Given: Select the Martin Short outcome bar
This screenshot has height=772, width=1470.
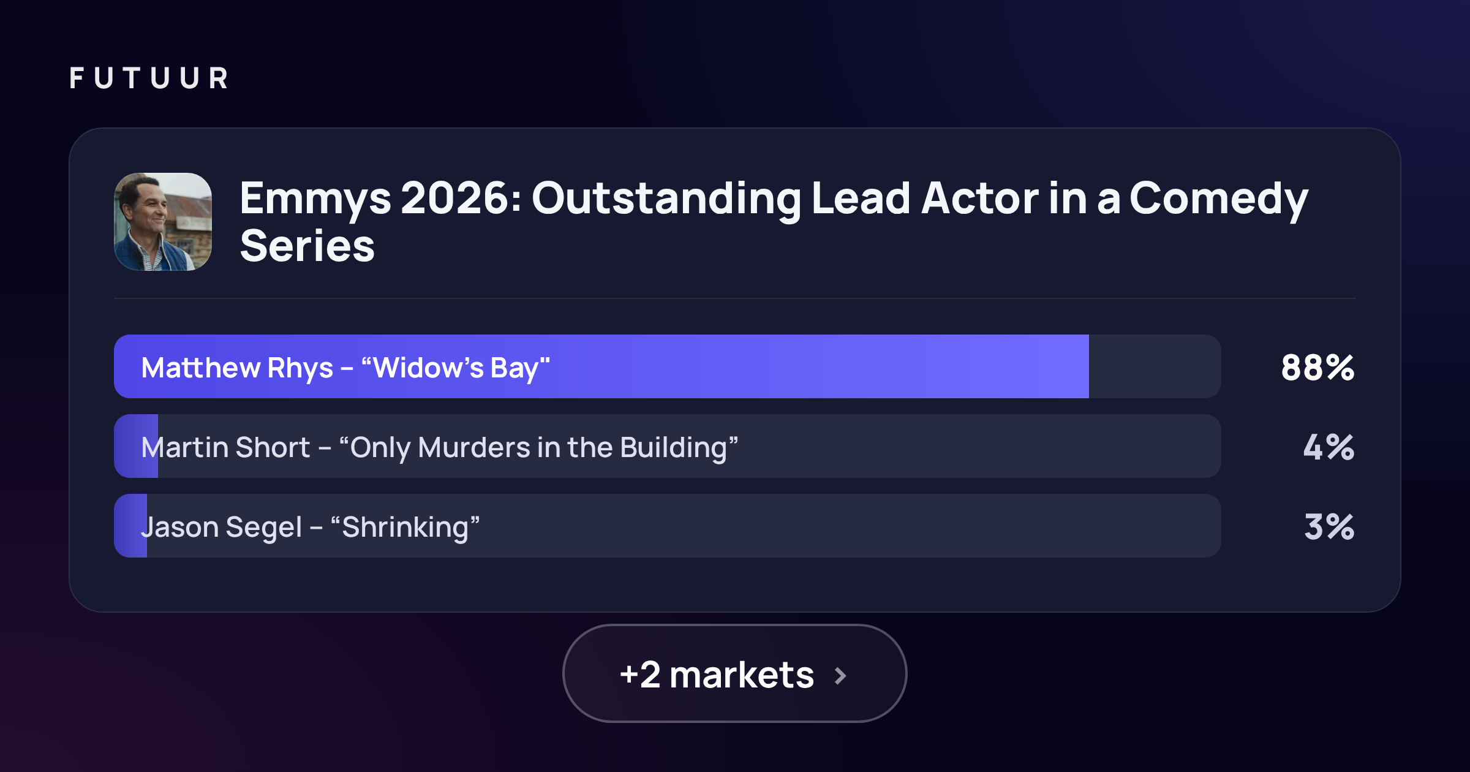Looking at the screenshot, I should click(668, 446).
